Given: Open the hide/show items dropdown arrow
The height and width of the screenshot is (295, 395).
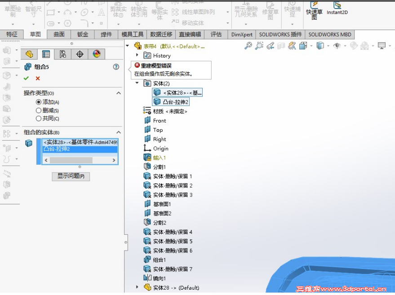Looking at the screenshot, I should point(345,46).
